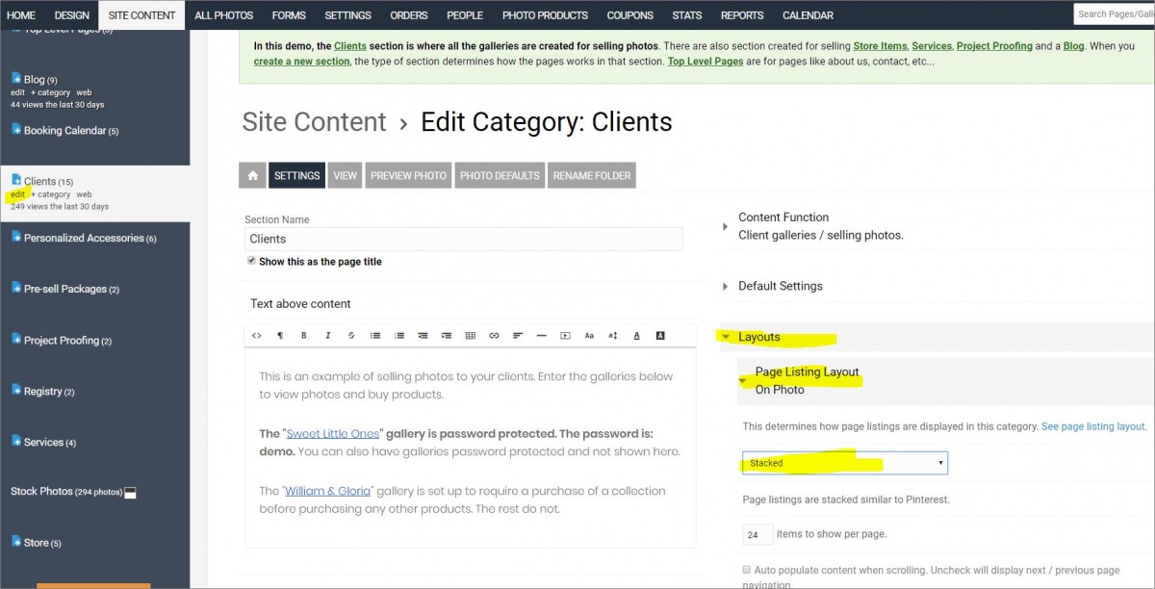Open the 'William & Gloria' gallery link
Viewport: 1155px width, 589px height.
click(x=328, y=491)
